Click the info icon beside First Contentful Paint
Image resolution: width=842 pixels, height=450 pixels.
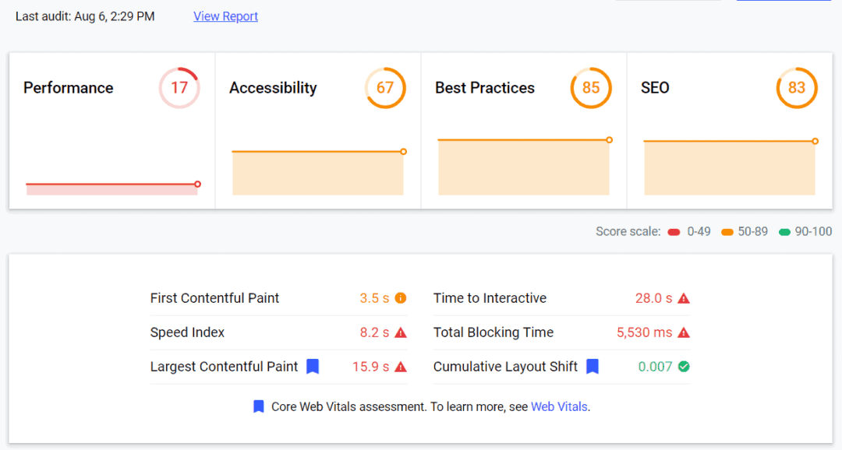[x=402, y=297]
